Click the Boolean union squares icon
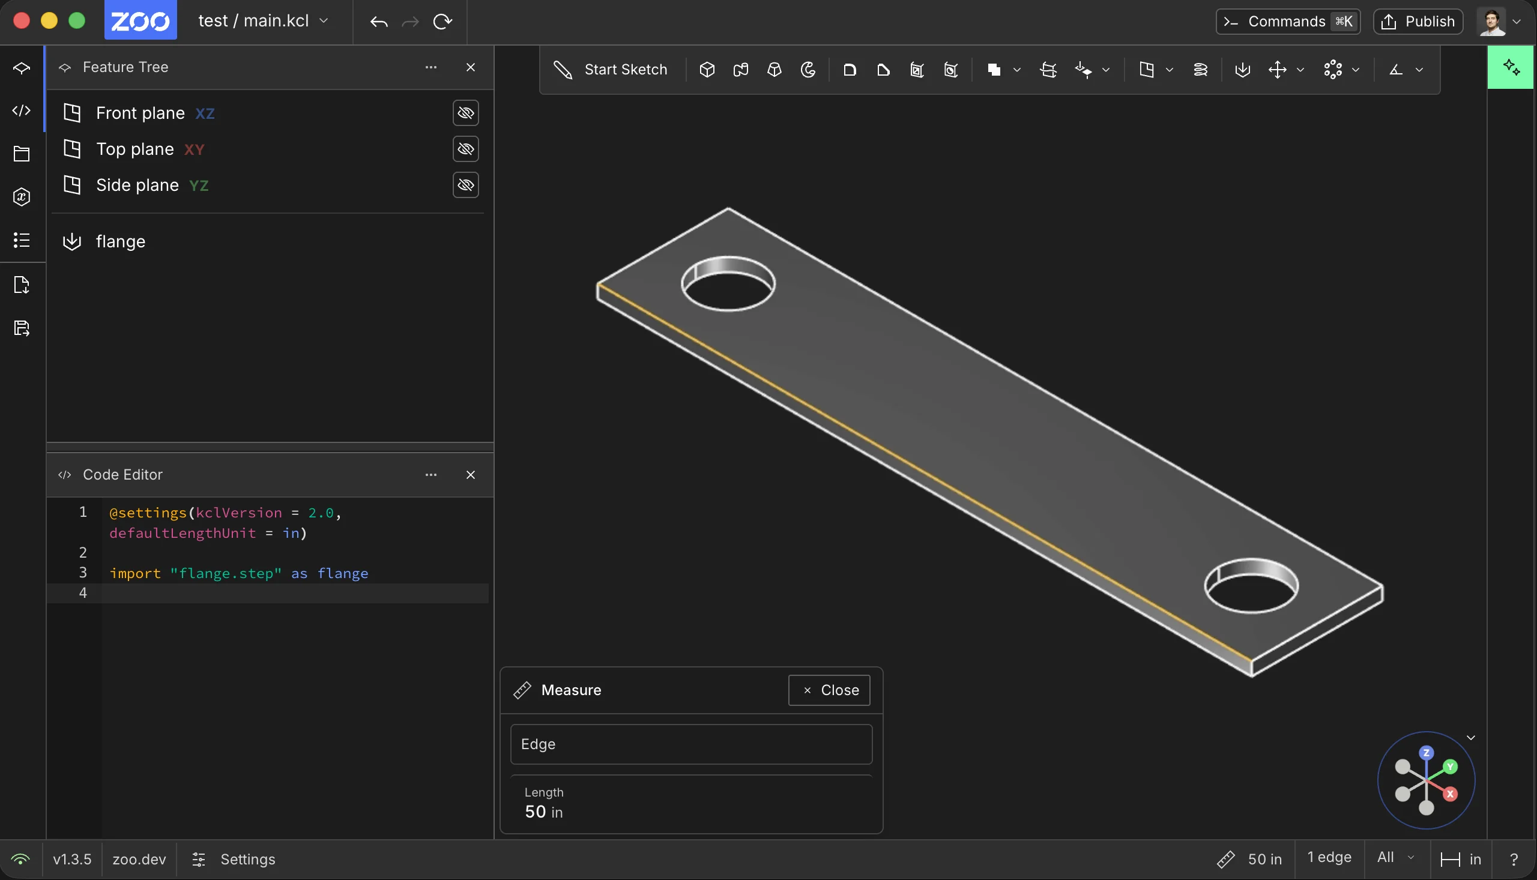The width and height of the screenshot is (1537, 880). tap(994, 70)
